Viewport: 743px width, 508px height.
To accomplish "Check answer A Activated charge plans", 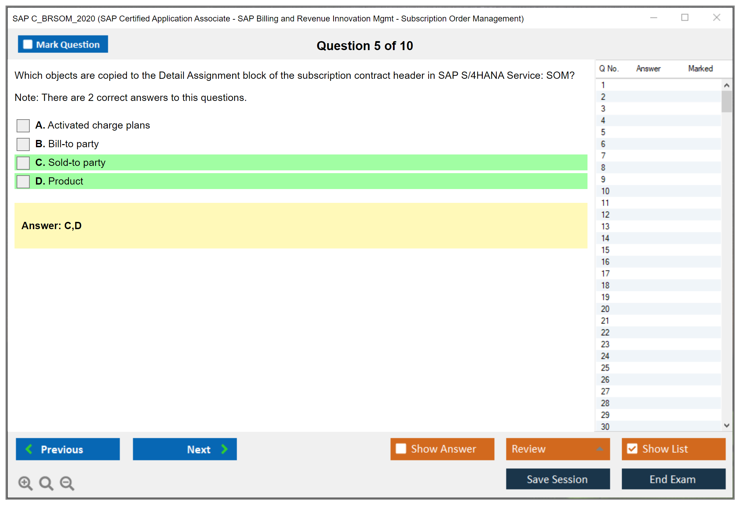I will [23, 125].
